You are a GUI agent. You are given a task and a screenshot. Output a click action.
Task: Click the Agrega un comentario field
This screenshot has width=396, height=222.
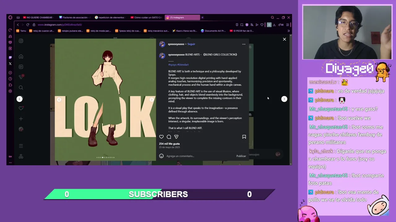[200, 156]
